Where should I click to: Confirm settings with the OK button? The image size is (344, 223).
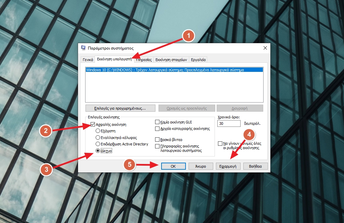coord(173,166)
